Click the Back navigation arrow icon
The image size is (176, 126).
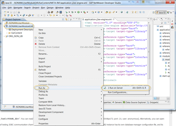54,15
